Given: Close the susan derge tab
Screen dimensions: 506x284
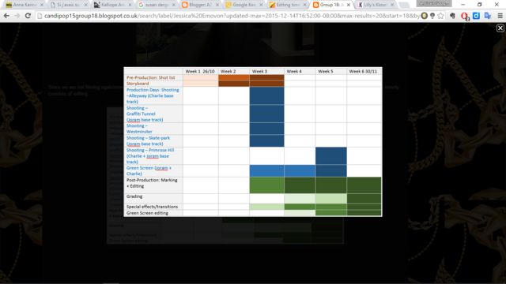Looking at the screenshot, I should pos(174,5).
